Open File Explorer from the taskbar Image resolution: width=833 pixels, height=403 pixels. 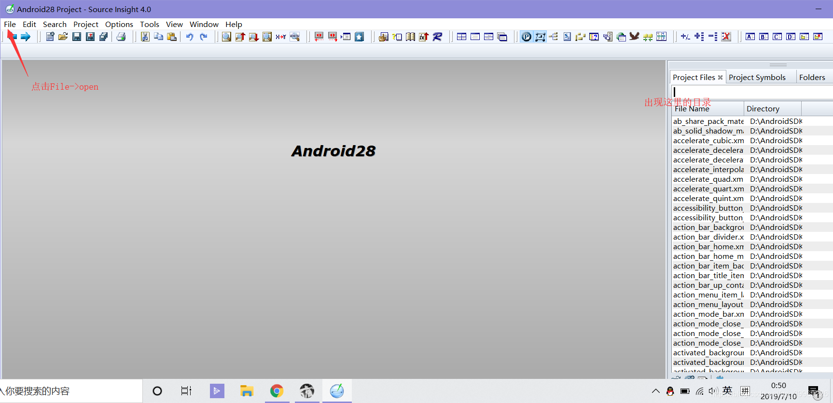[x=247, y=391]
